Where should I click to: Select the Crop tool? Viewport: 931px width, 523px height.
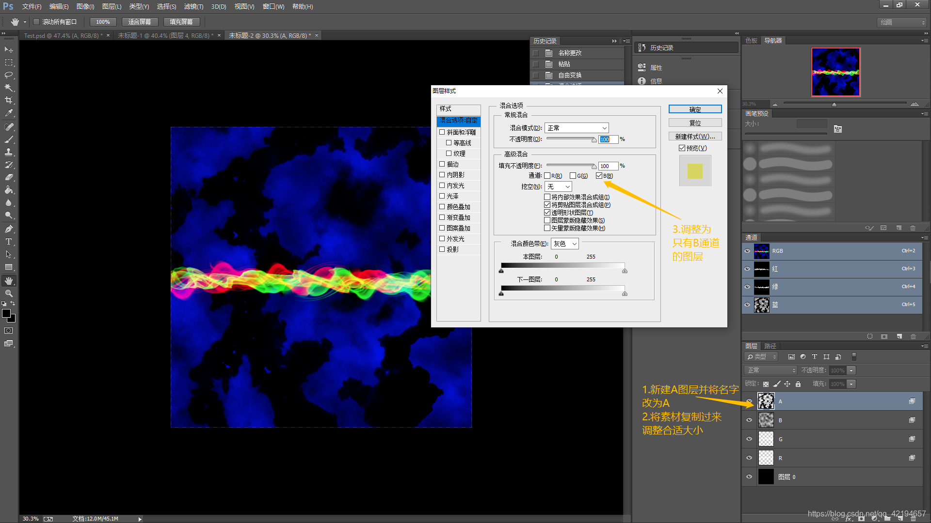tap(9, 100)
